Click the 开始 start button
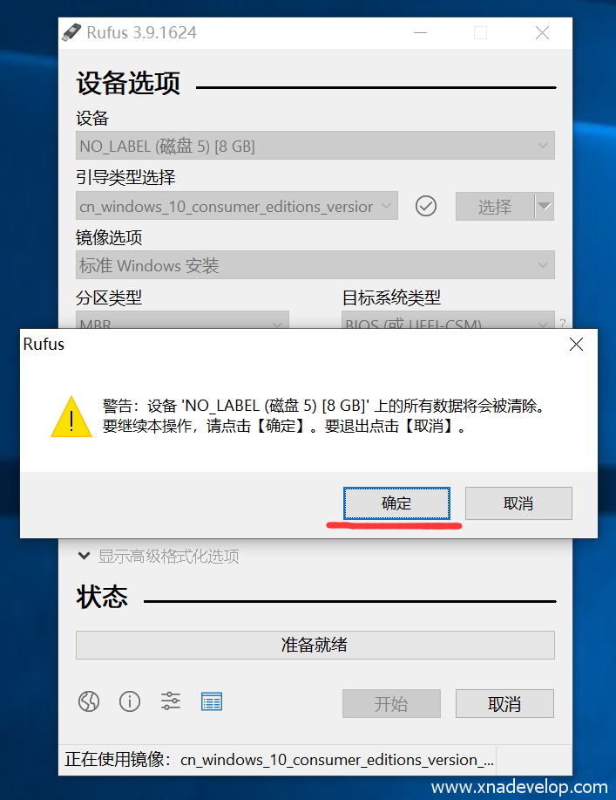The height and width of the screenshot is (800, 616). 391,703
